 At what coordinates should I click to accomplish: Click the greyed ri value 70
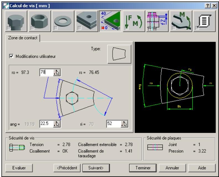(x=91, y=124)
